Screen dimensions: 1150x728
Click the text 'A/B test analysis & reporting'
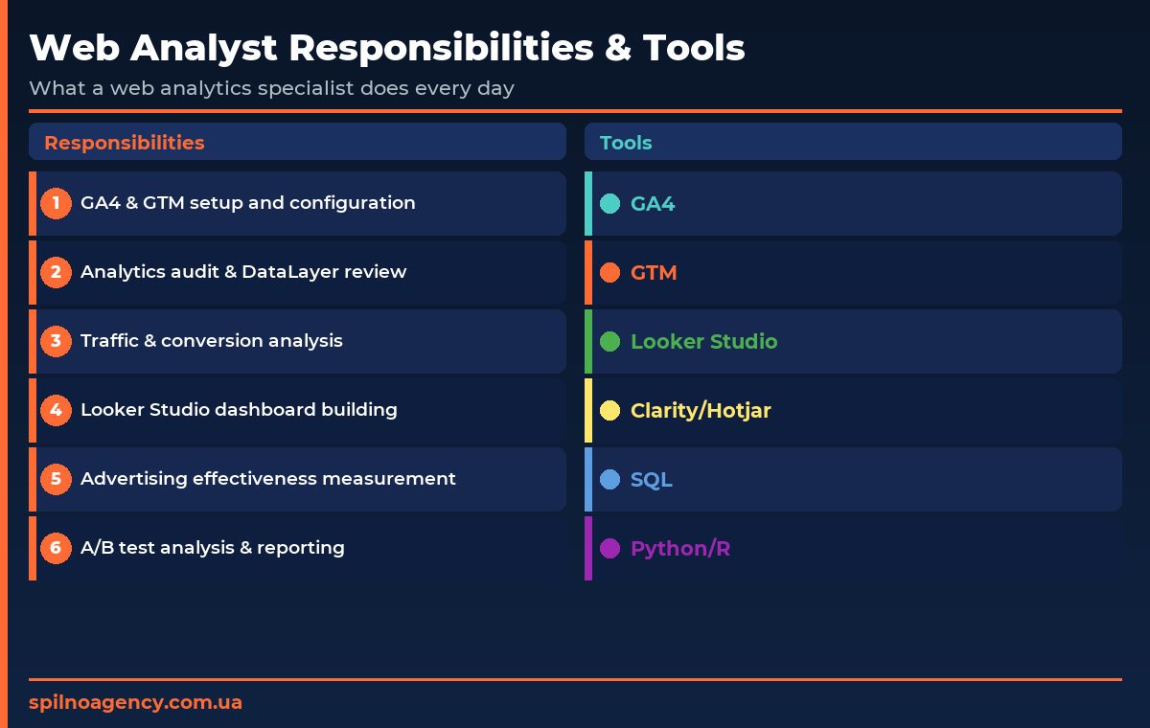(x=213, y=548)
